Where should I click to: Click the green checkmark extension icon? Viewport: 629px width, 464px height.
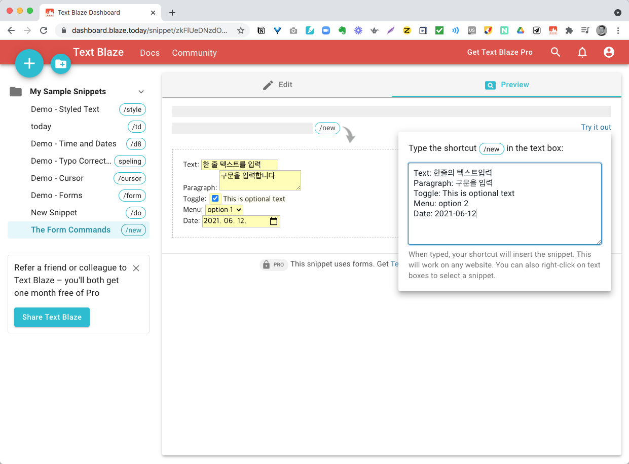439,30
